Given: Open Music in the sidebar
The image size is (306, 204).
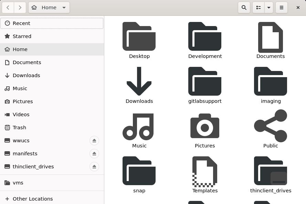Looking at the screenshot, I should coord(52,88).
